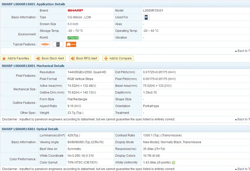Click the Pixel Features row label
Screen dimensions: 250x171
(26, 76)
